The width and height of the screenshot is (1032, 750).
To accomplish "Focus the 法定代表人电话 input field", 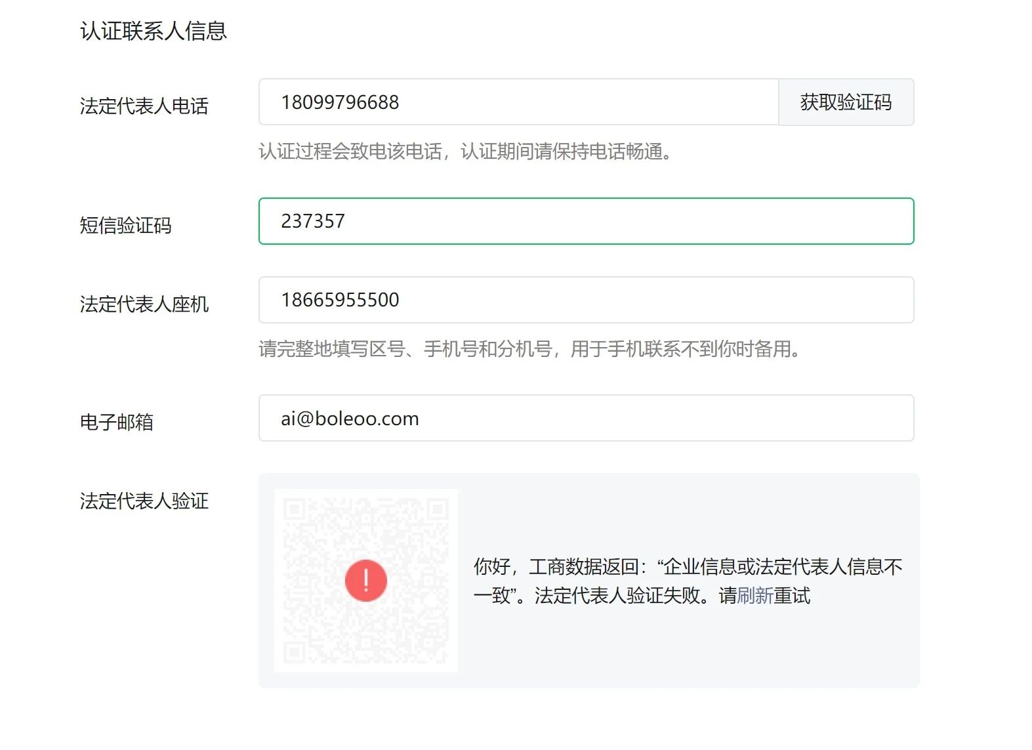I will [x=519, y=102].
